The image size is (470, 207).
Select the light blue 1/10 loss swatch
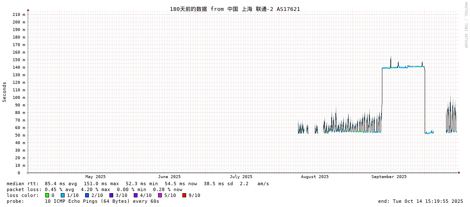pos(62,195)
